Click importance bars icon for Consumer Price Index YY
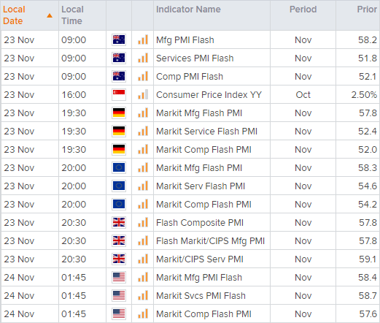The image size is (380, 323). tap(143, 94)
